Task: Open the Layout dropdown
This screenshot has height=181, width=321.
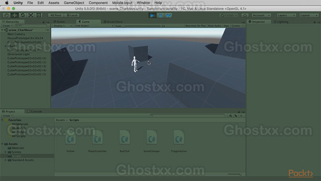Action: [x=309, y=15]
